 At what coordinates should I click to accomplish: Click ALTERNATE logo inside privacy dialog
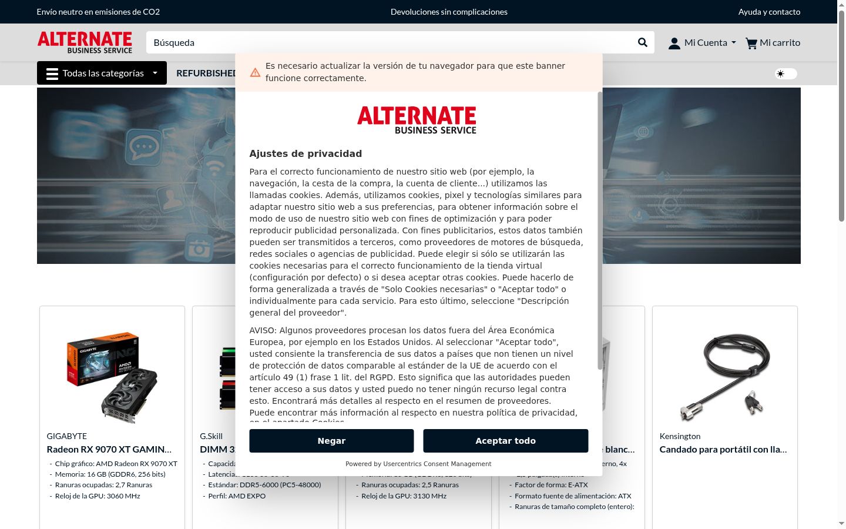(x=417, y=120)
